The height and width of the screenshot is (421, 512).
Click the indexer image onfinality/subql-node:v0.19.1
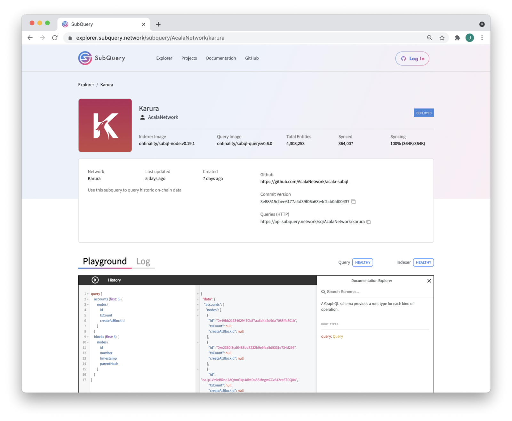[167, 144]
